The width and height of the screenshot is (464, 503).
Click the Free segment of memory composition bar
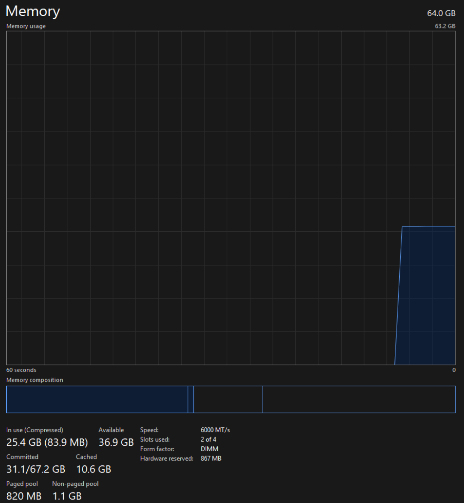[x=359, y=399]
